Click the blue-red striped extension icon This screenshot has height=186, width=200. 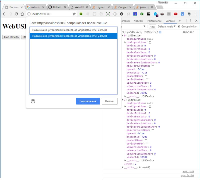pos(135,14)
